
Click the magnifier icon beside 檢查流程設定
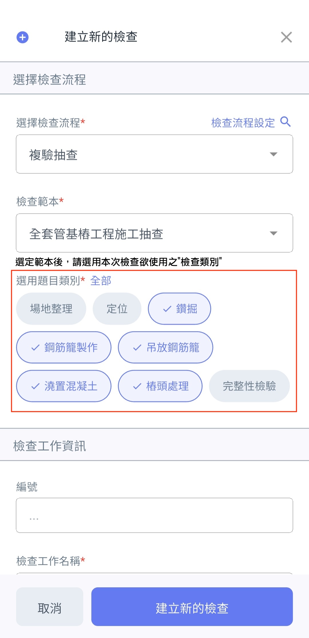(x=285, y=122)
